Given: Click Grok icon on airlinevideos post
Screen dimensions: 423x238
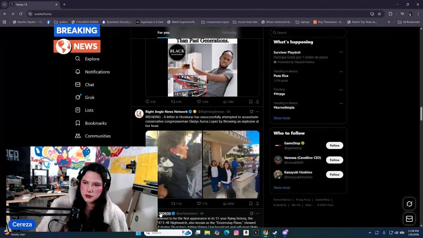Looking at the screenshot, I should [x=251, y=214].
